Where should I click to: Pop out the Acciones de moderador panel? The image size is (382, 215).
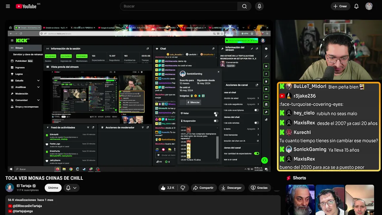(x=147, y=128)
